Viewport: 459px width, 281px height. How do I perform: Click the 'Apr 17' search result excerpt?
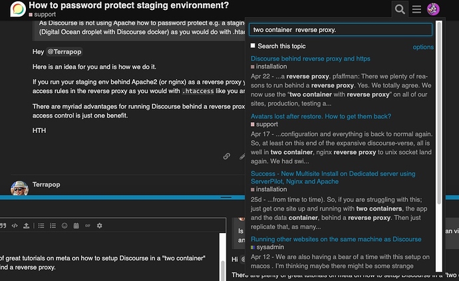coord(341,147)
